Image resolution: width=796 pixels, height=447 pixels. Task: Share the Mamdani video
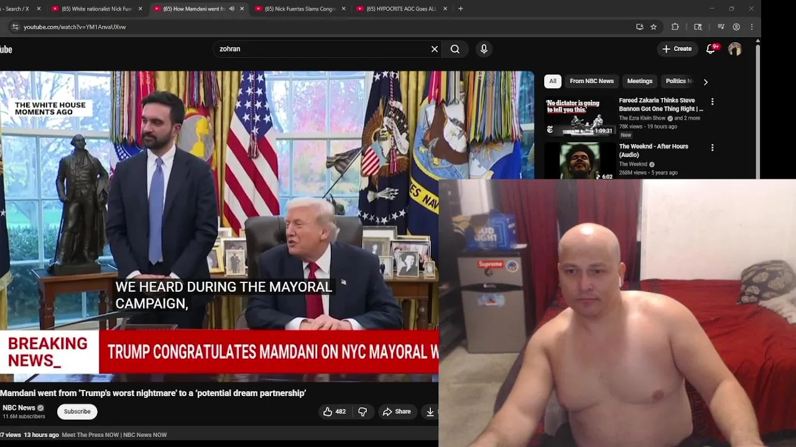(x=397, y=412)
